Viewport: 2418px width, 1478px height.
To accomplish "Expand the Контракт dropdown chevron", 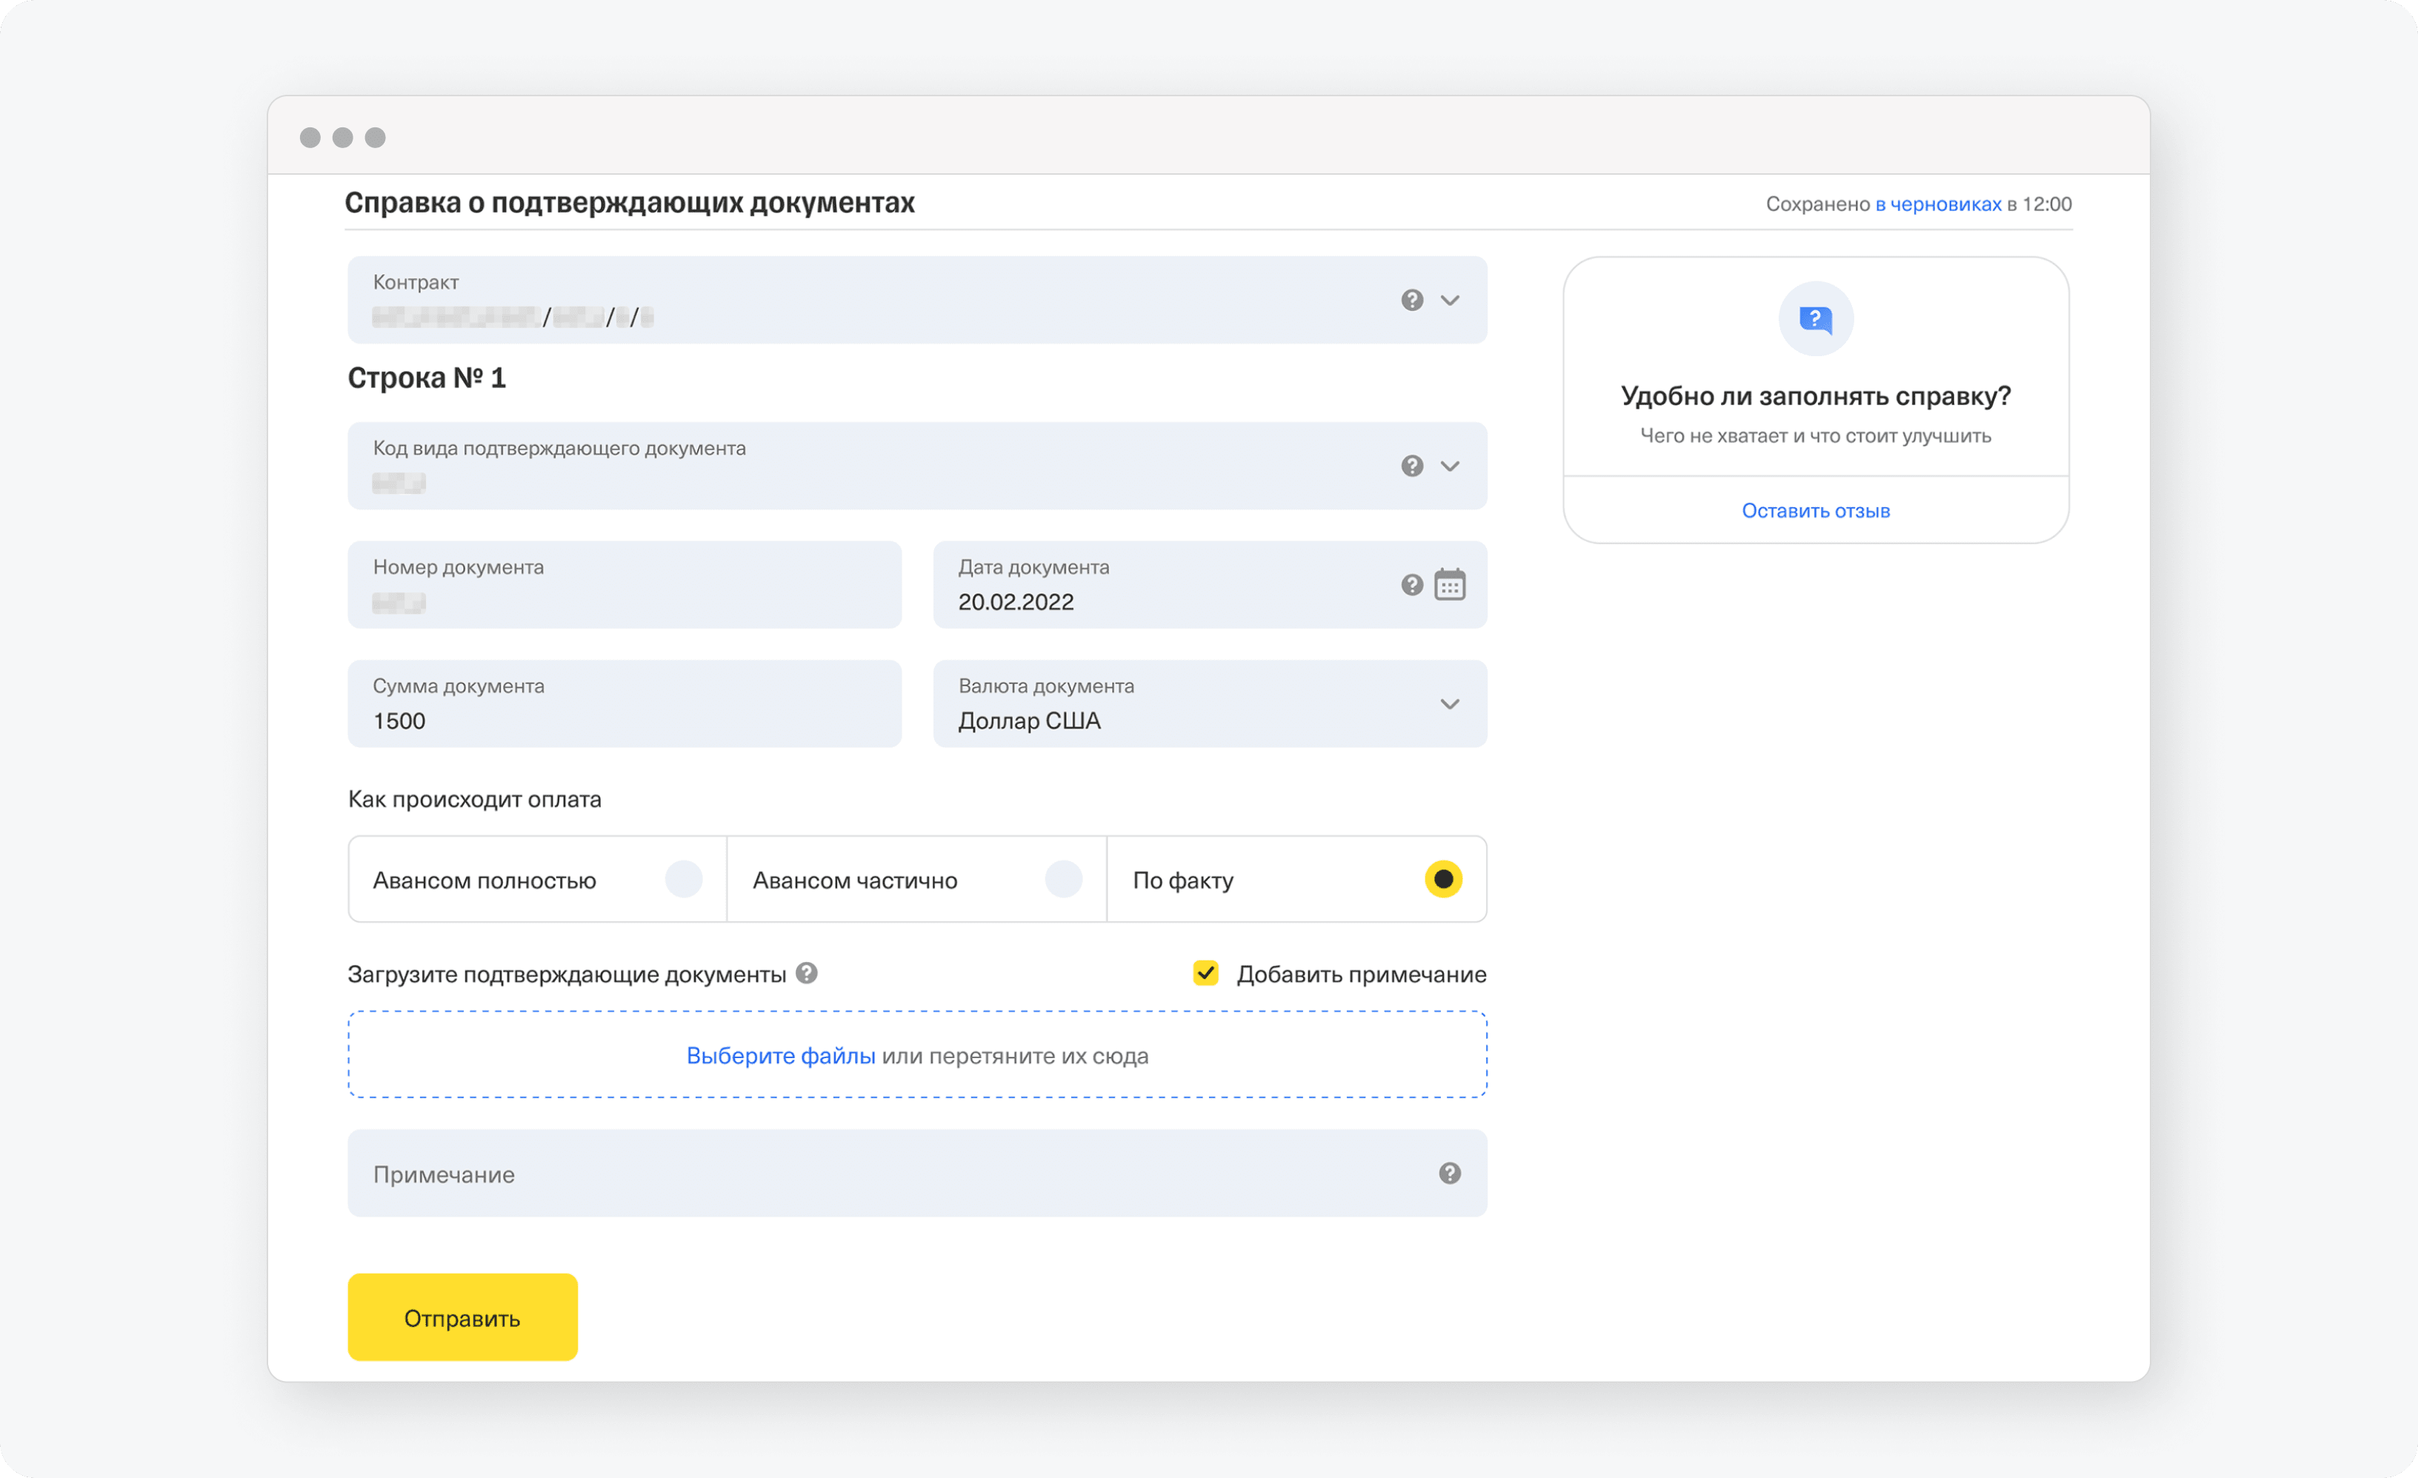I will 1450,300.
